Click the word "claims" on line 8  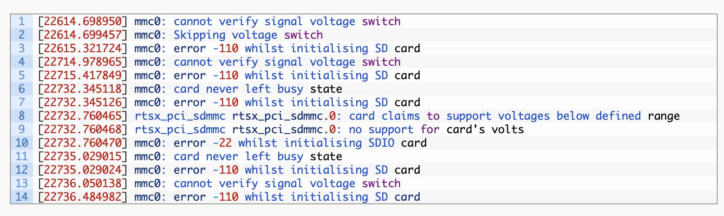pyautogui.click(x=401, y=116)
